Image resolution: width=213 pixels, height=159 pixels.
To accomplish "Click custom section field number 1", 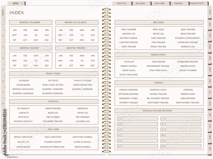I will (x=140, y=118).
